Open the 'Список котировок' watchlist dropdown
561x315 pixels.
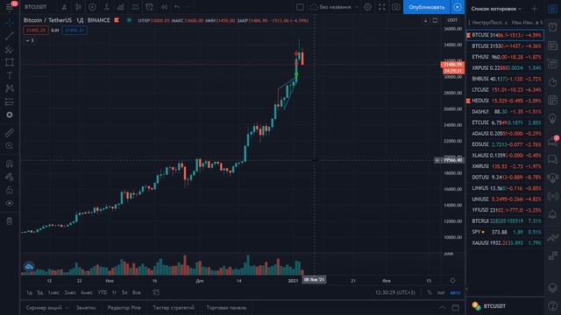496,9
